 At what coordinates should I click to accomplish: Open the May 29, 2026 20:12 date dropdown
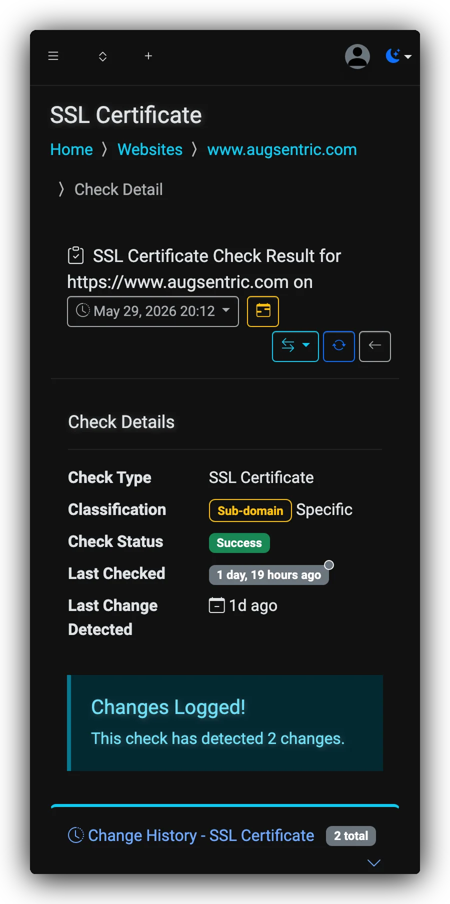(153, 311)
